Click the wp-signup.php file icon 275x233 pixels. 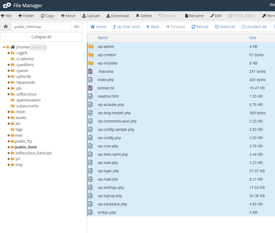point(91,196)
